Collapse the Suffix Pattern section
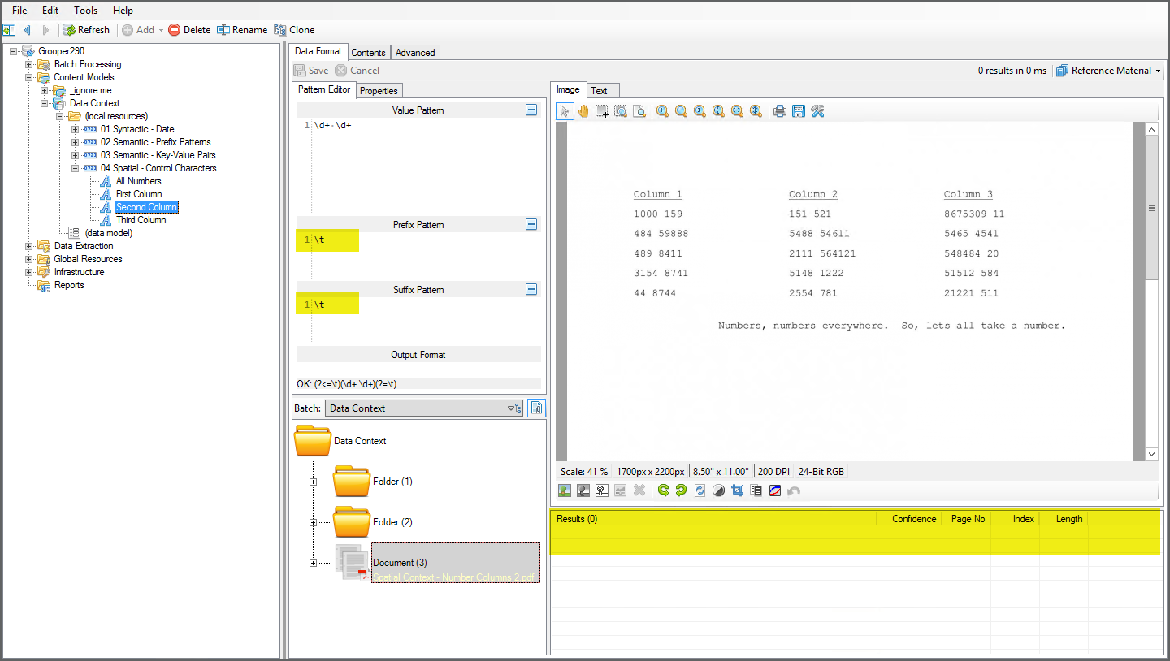The image size is (1170, 661). point(531,289)
